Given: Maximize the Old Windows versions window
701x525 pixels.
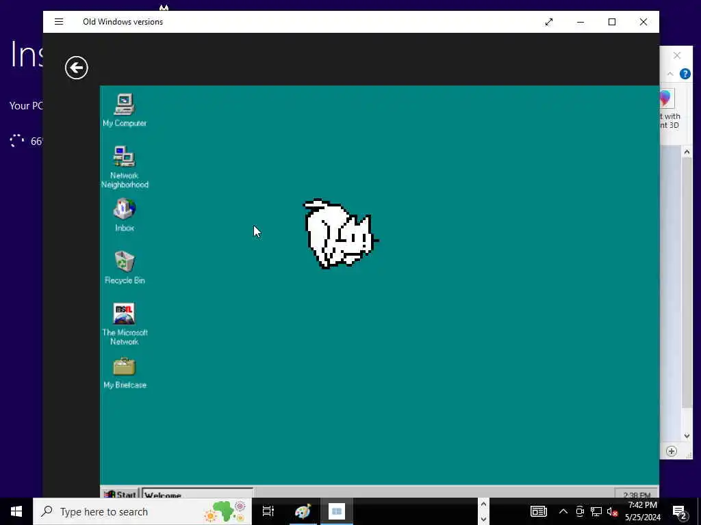Looking at the screenshot, I should (x=612, y=22).
